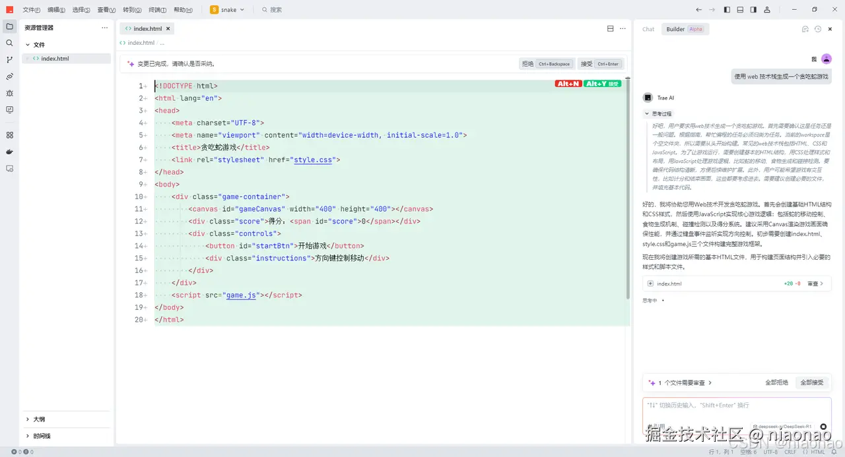Open editor more actions ellipsis
Screen dimensions: 845x457
623,28
